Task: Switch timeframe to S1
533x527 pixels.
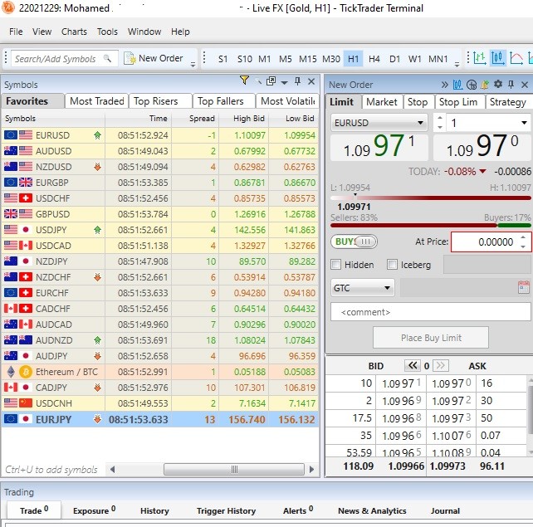Action: pos(222,59)
